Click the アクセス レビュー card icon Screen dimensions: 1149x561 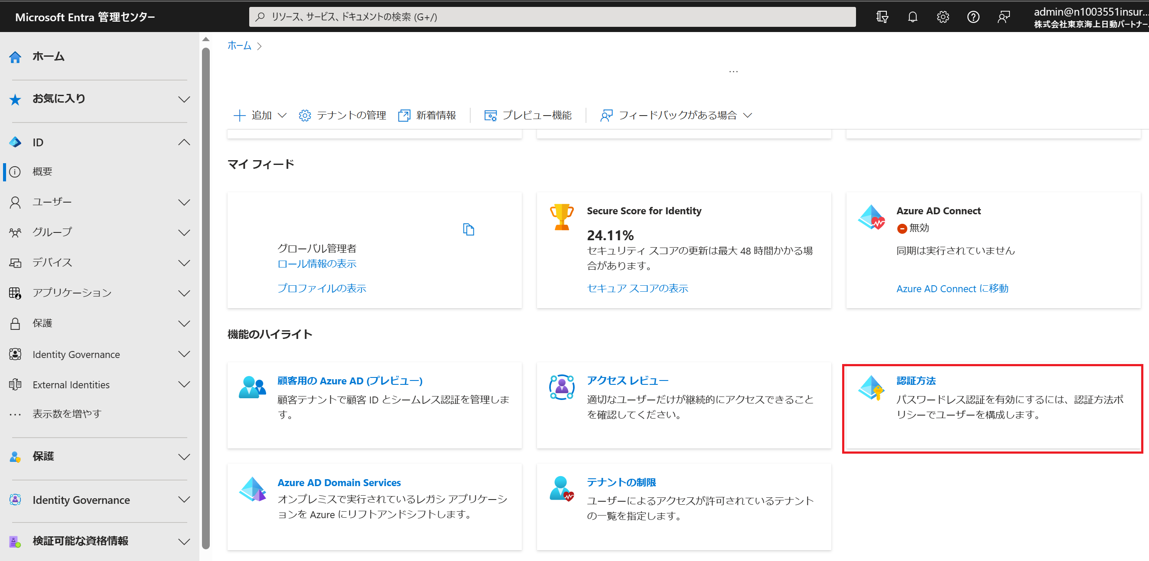pos(562,387)
